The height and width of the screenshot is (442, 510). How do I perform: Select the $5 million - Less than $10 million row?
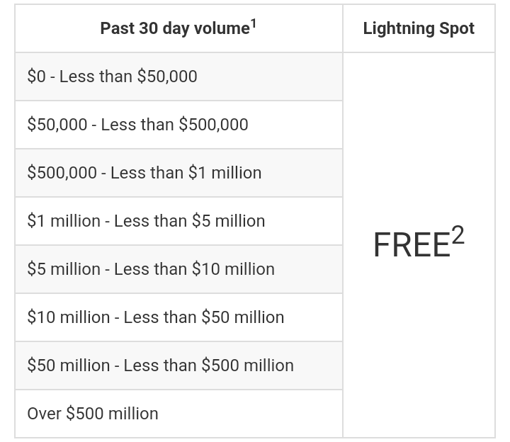click(x=178, y=269)
